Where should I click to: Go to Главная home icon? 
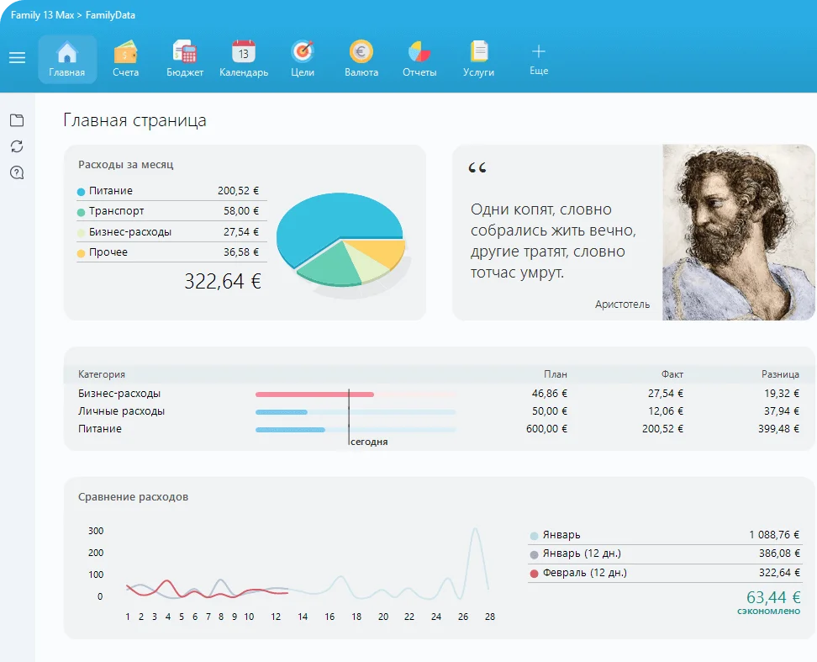[x=67, y=53]
